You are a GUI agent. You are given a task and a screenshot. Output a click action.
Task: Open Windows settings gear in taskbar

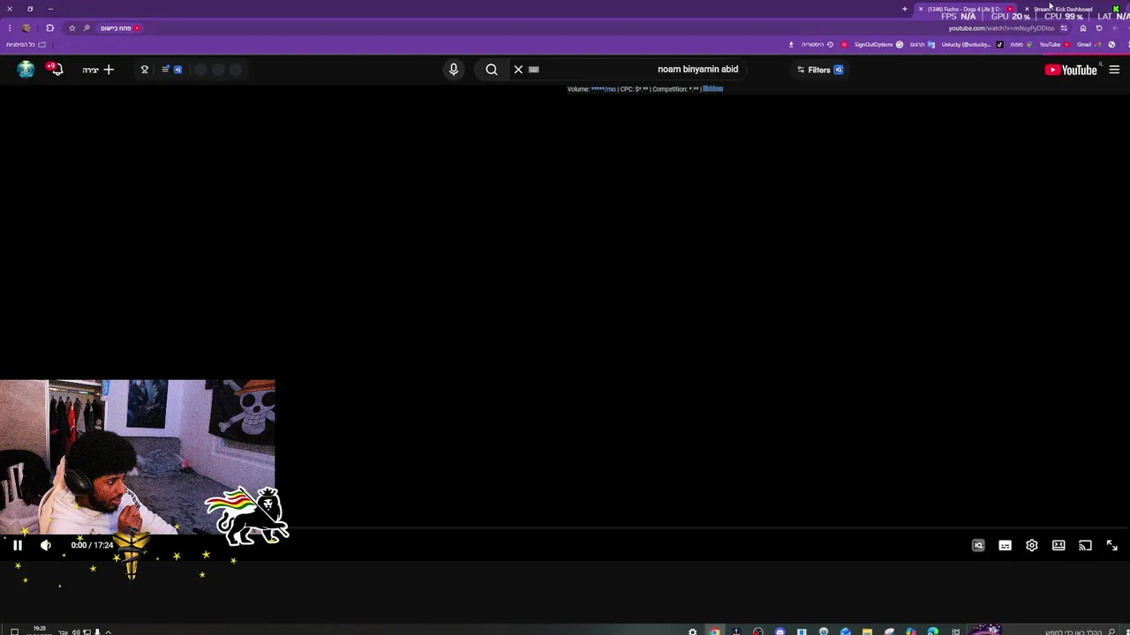tap(692, 631)
